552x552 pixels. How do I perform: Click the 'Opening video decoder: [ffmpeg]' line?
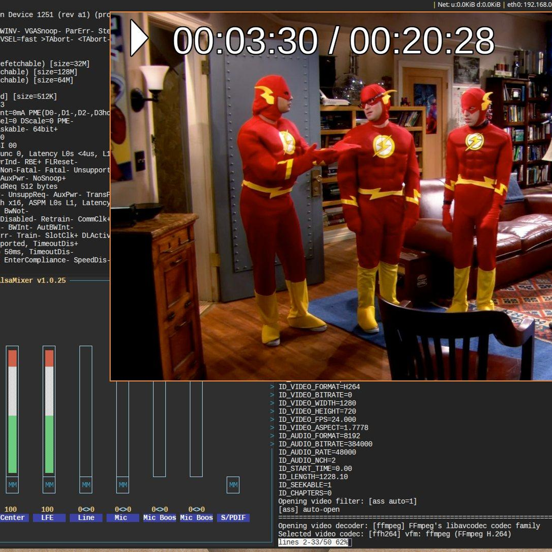coord(410,526)
